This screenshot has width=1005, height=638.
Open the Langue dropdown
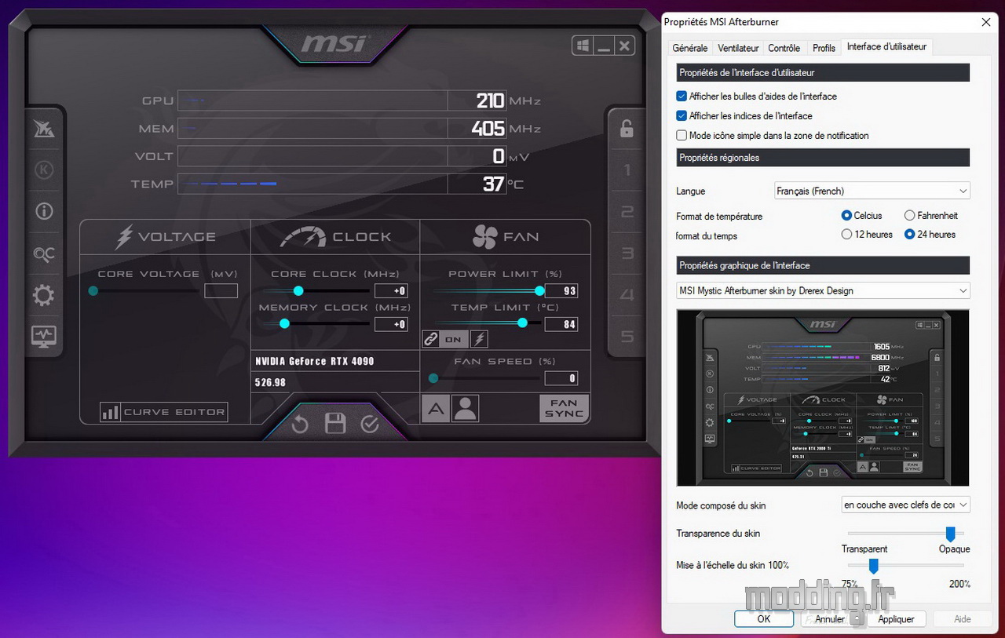pos(872,191)
